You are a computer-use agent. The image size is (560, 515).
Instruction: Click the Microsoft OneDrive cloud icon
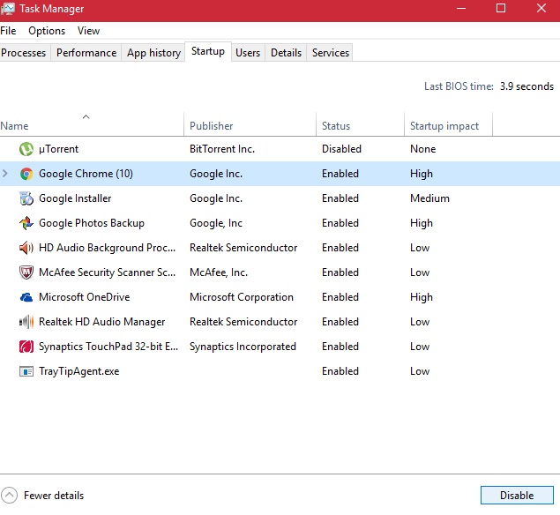pos(26,297)
